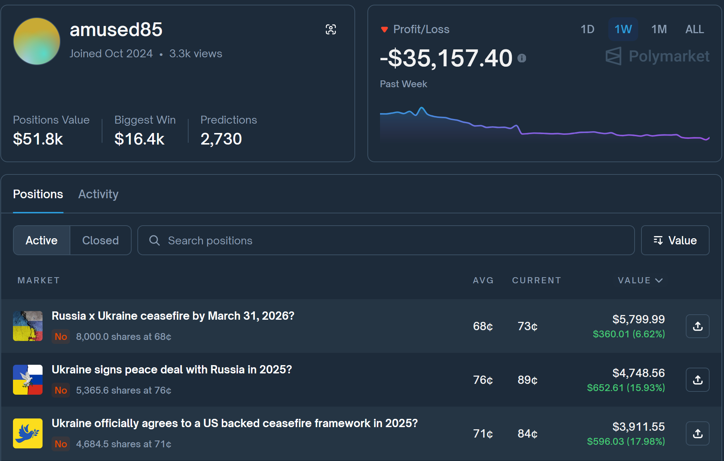
Task: Share the US backed ceasefire framework position
Action: [697, 434]
